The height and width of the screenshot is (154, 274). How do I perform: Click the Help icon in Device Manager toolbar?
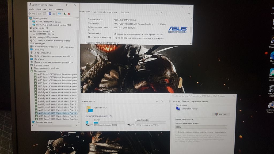(50, 14)
